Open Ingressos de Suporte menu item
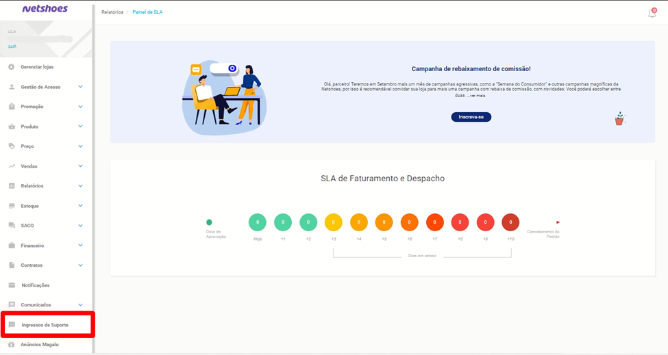Viewport: 668px width, 355px height. (45, 325)
